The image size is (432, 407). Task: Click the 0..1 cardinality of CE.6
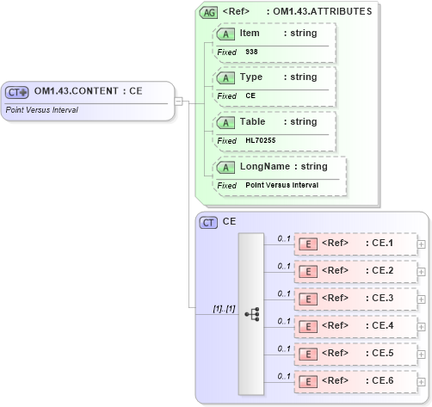[284, 376]
